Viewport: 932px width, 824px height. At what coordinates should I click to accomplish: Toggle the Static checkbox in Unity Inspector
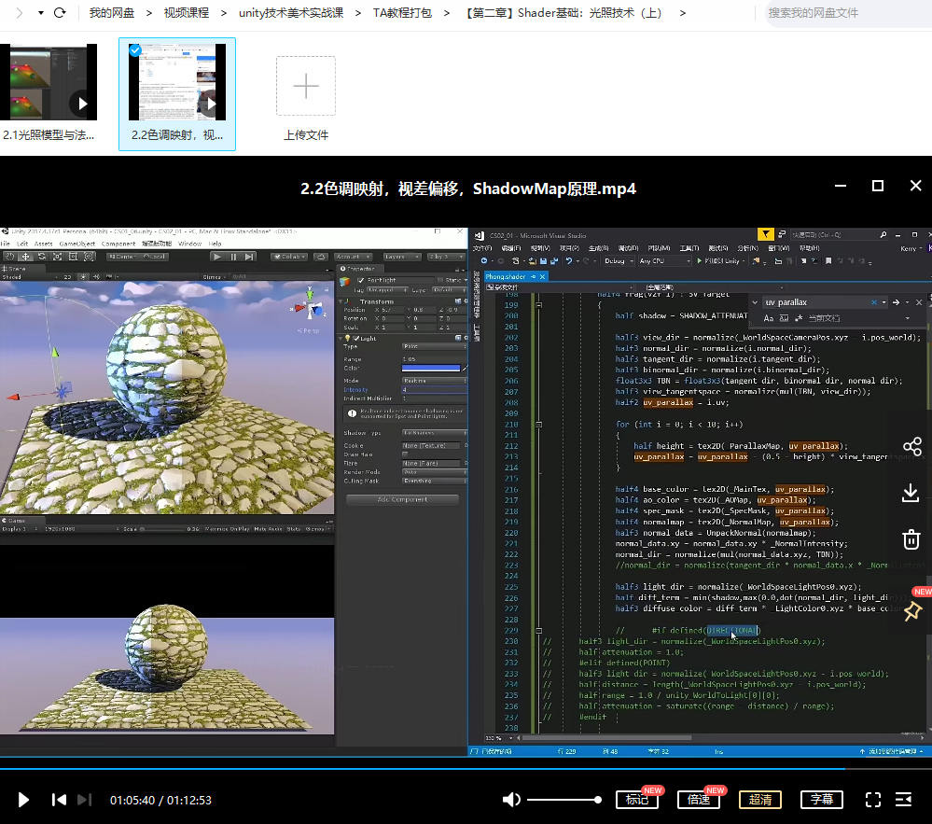[x=440, y=280]
